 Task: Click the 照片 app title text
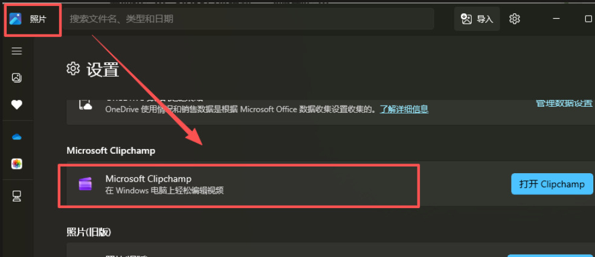[38, 19]
